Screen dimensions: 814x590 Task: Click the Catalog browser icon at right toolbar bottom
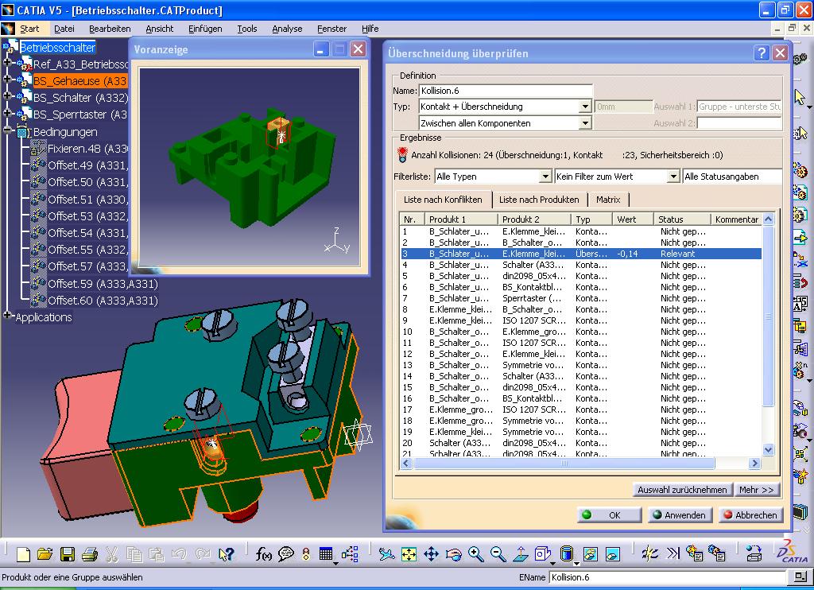pyautogui.click(x=801, y=511)
